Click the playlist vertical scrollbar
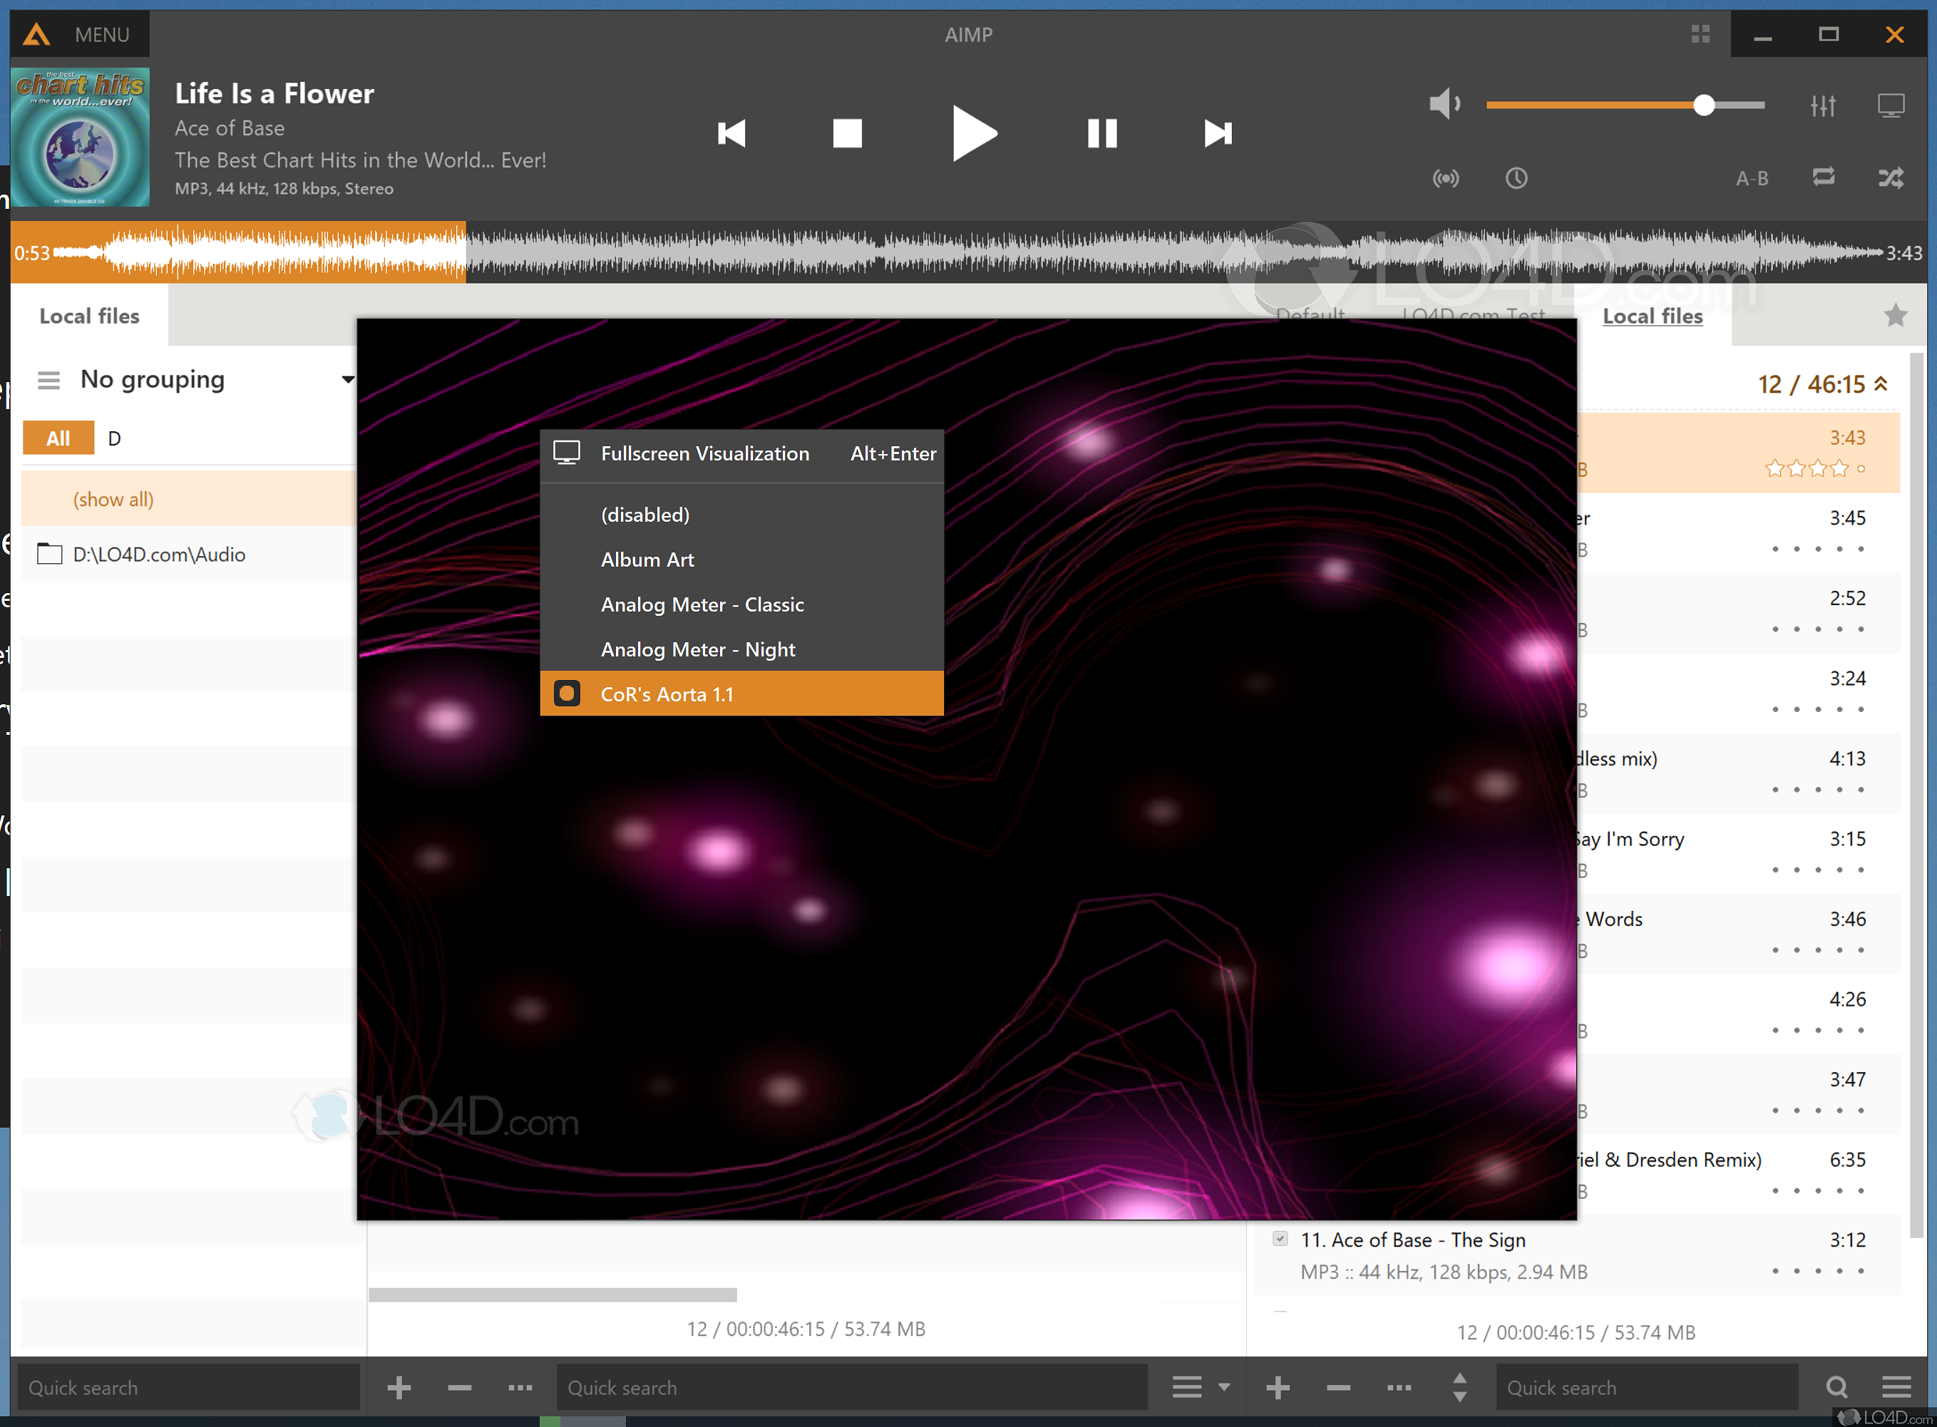1937x1427 pixels. [1916, 795]
